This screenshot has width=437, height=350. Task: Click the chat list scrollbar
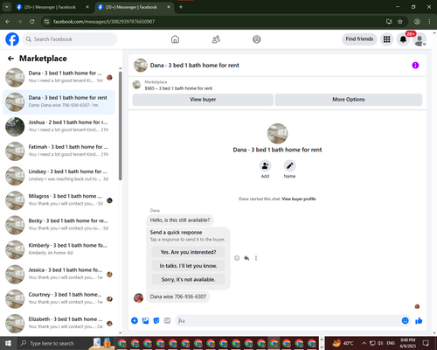click(121, 125)
